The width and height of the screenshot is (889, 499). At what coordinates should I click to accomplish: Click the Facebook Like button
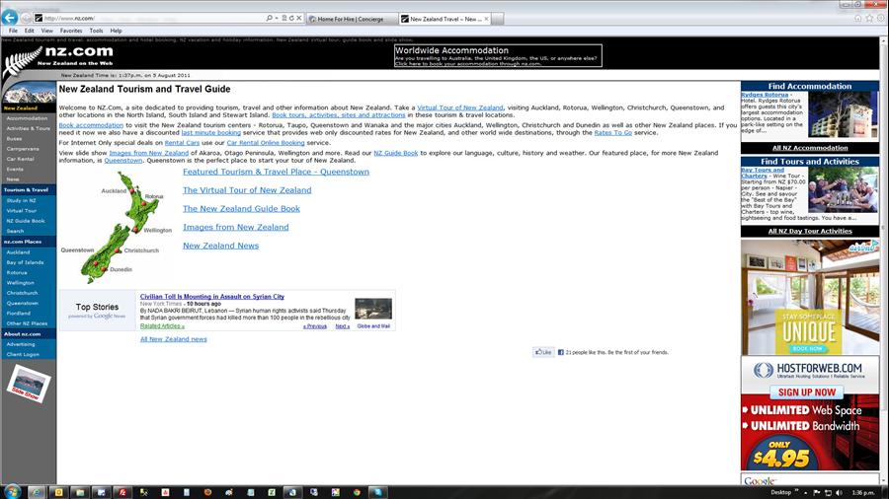543,352
